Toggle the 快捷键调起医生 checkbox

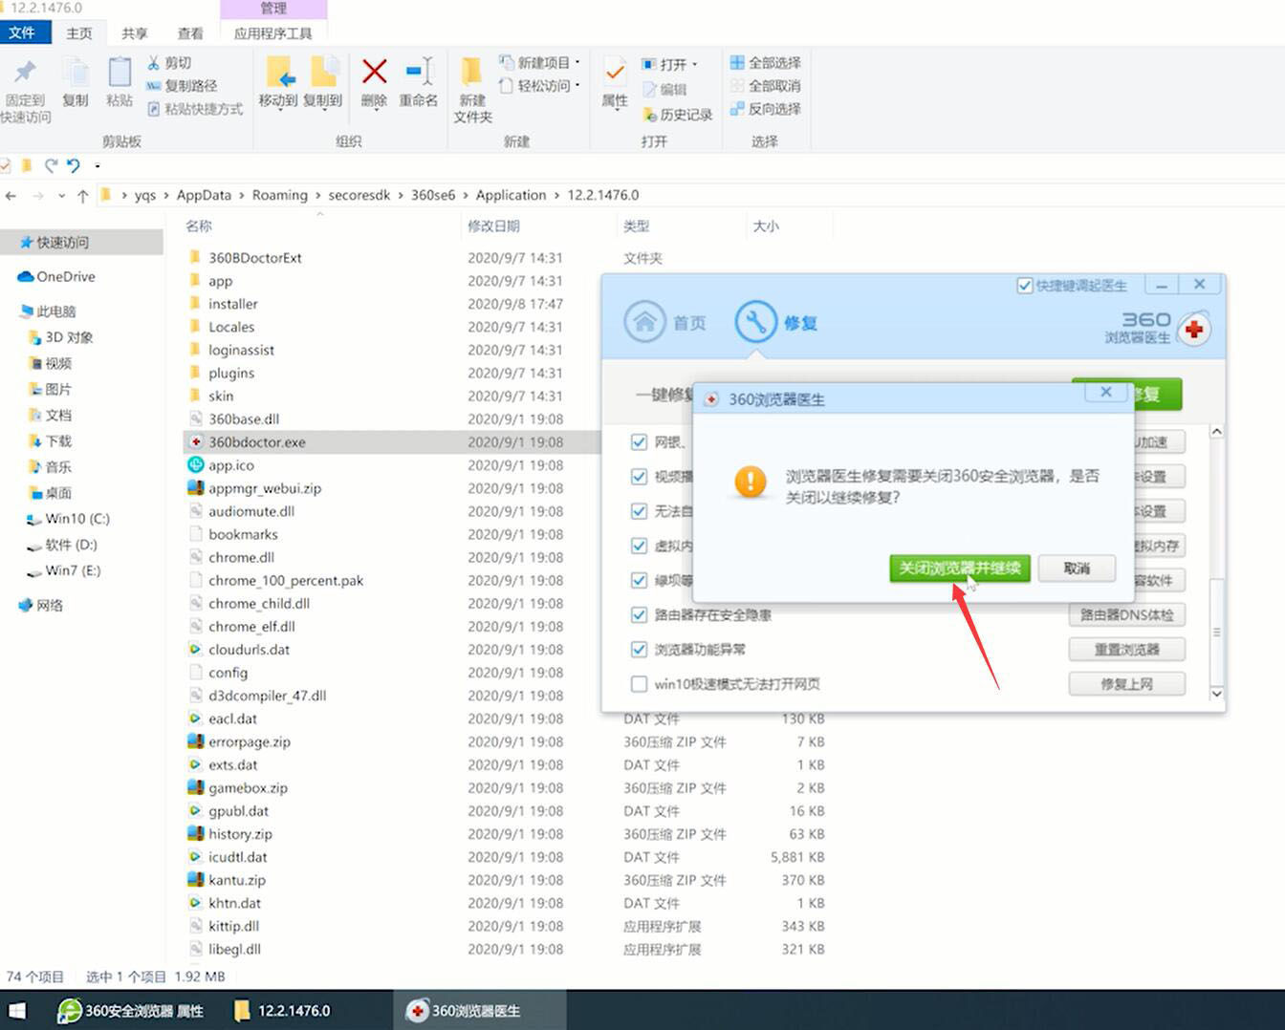[x=1024, y=286]
